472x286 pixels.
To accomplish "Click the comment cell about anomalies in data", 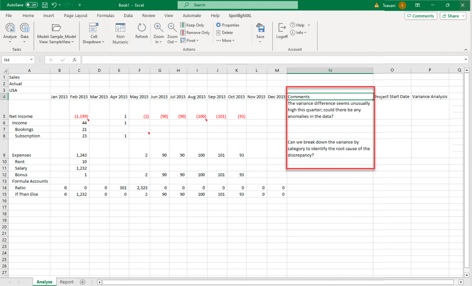I will 330,110.
